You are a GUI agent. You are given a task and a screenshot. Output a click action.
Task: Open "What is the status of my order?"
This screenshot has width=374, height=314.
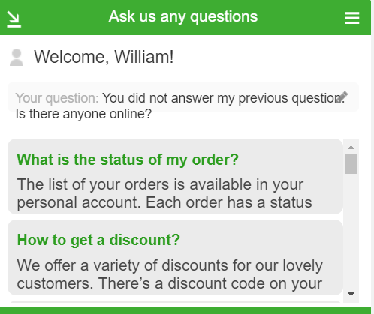click(128, 160)
